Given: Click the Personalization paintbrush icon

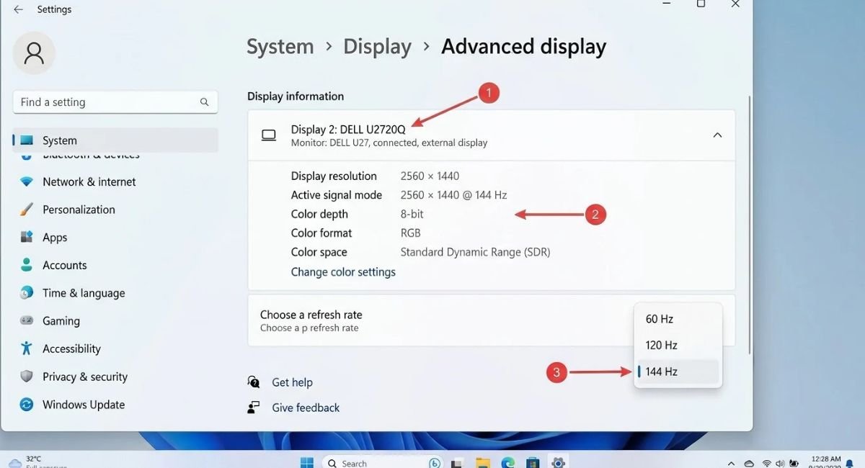Looking at the screenshot, I should (27, 210).
